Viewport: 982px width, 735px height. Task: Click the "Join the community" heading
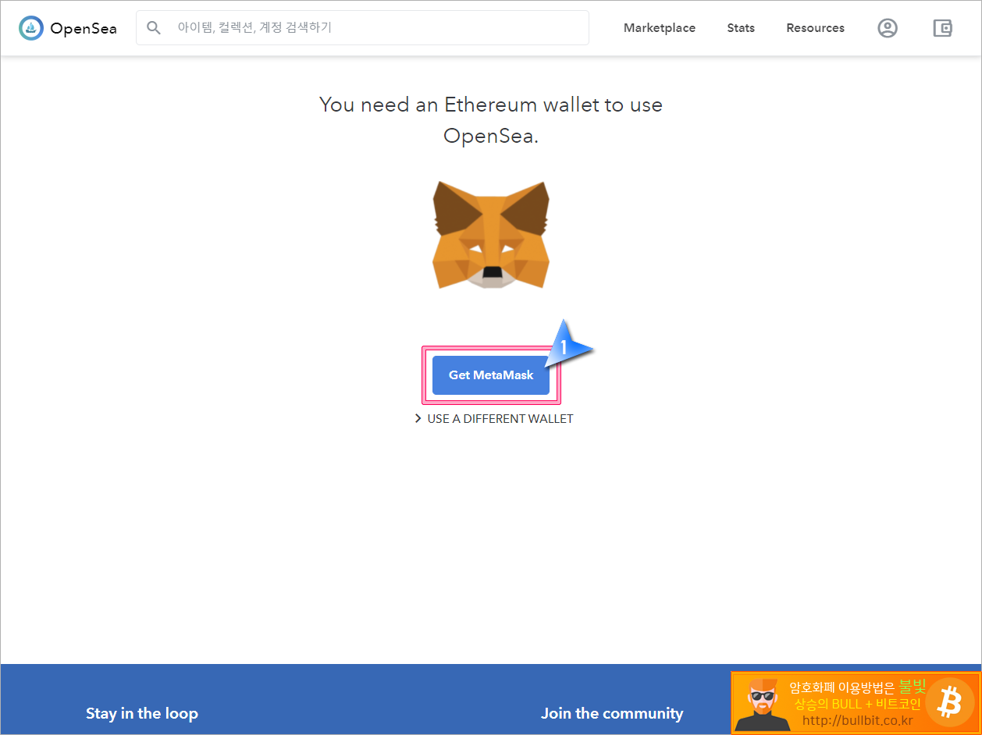(612, 713)
